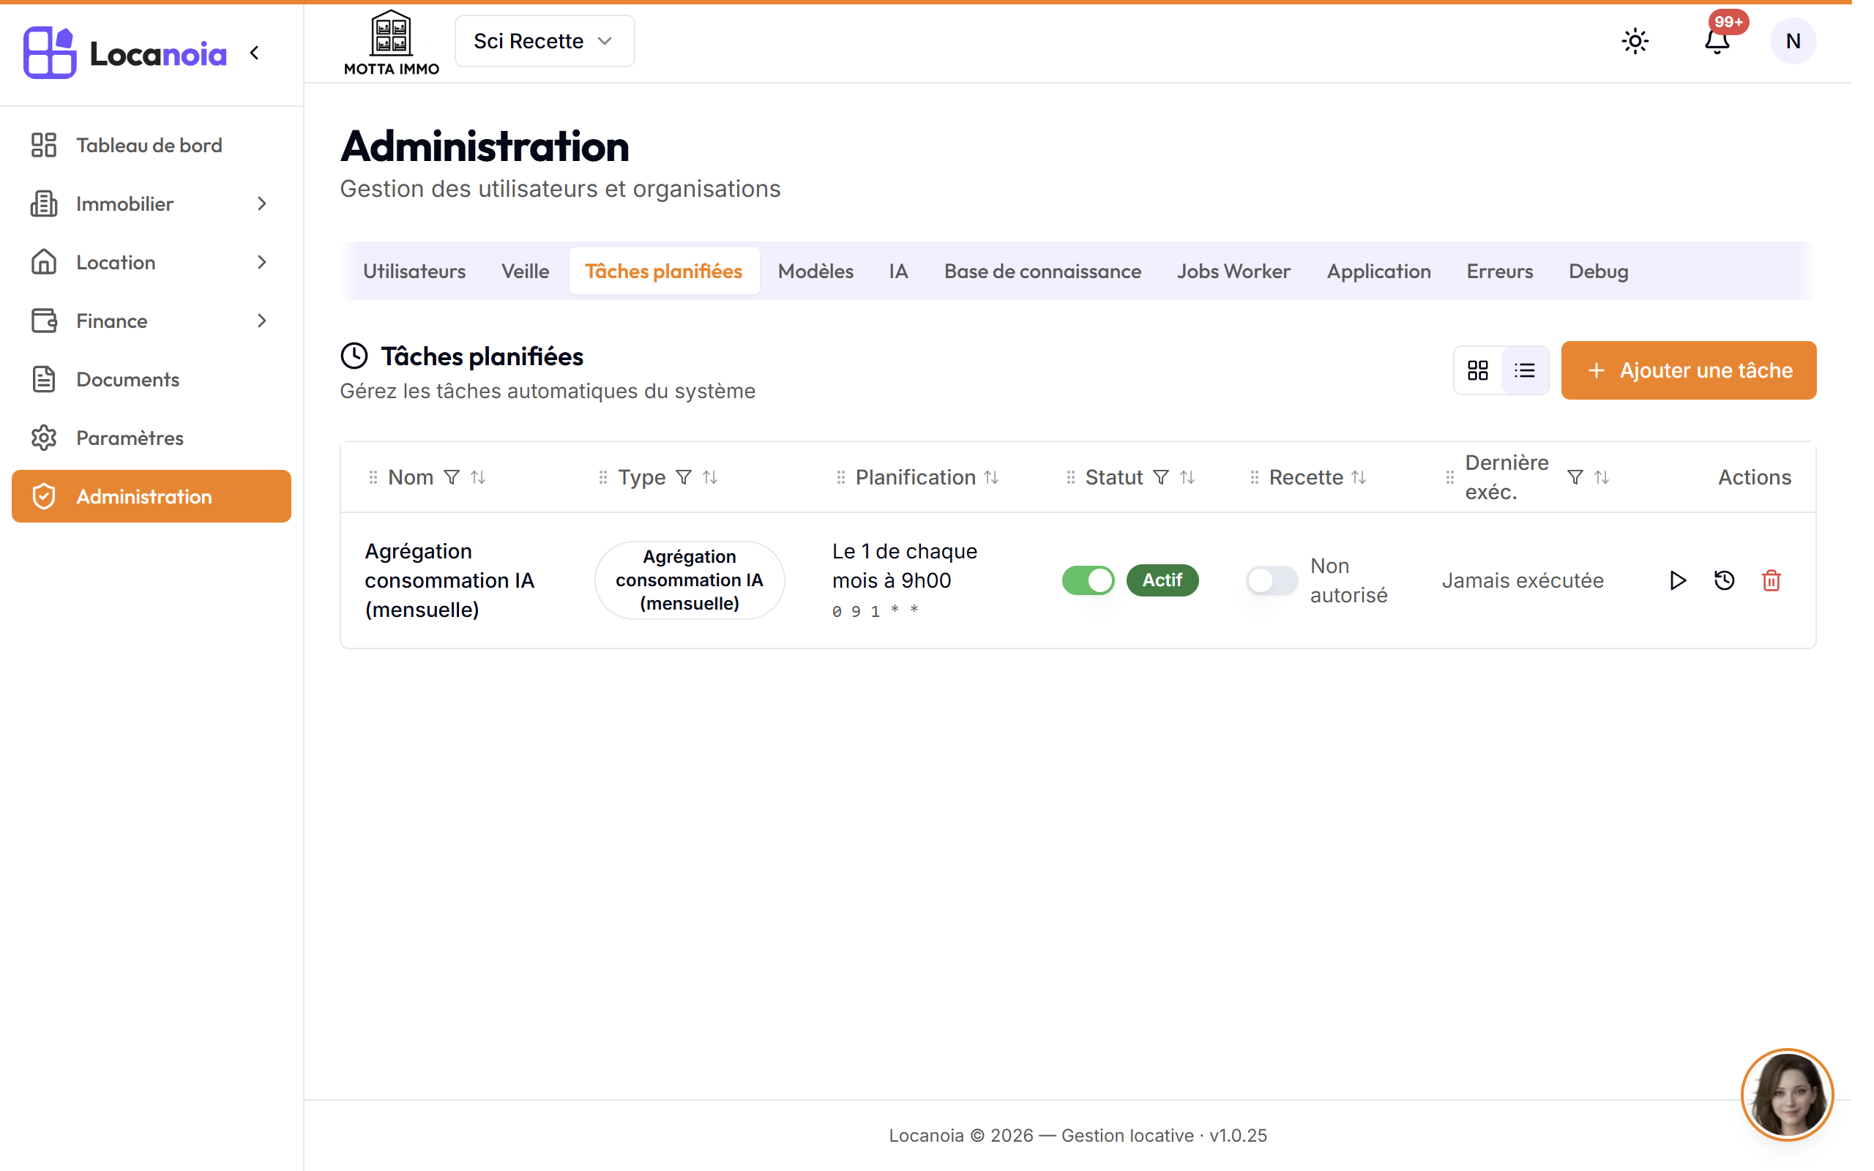Open the Erreurs tab
1874x1171 pixels.
point(1499,271)
